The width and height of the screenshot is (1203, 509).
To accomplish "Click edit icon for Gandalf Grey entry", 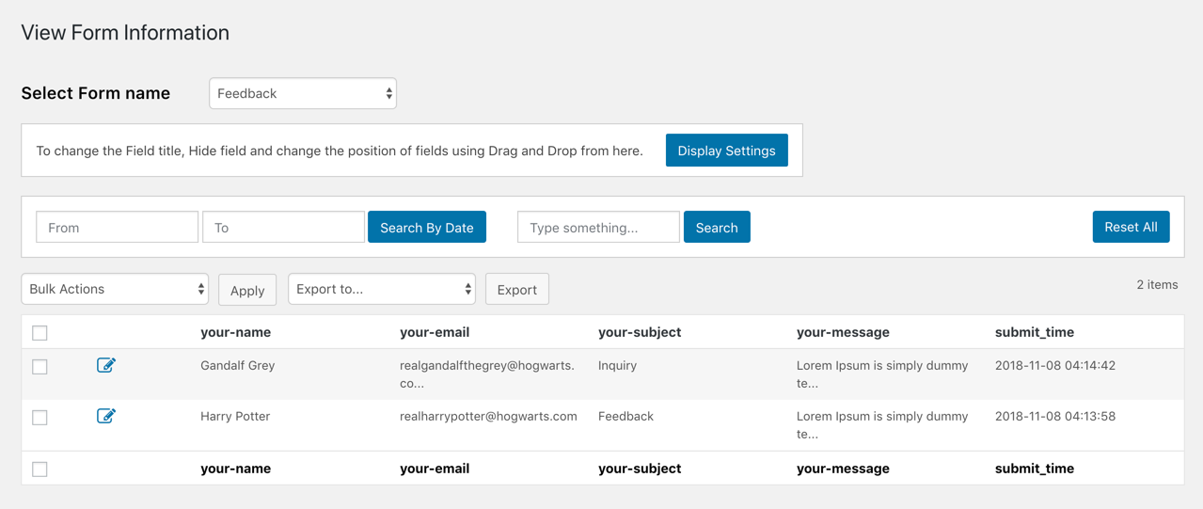I will click(x=106, y=365).
